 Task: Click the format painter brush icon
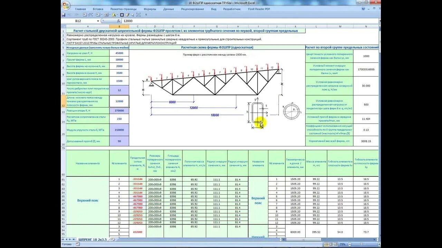[127, 15]
